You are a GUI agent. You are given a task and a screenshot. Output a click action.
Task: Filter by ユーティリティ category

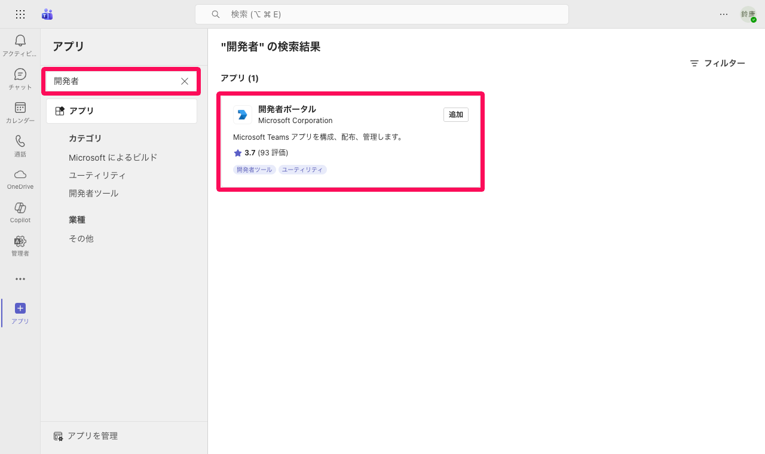(97, 176)
